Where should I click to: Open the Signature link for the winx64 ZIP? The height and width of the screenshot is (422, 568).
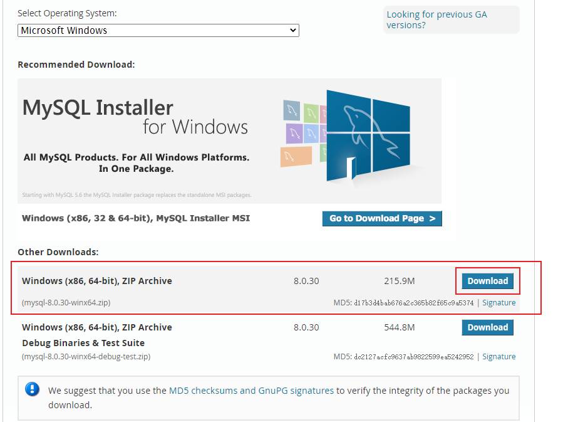499,302
